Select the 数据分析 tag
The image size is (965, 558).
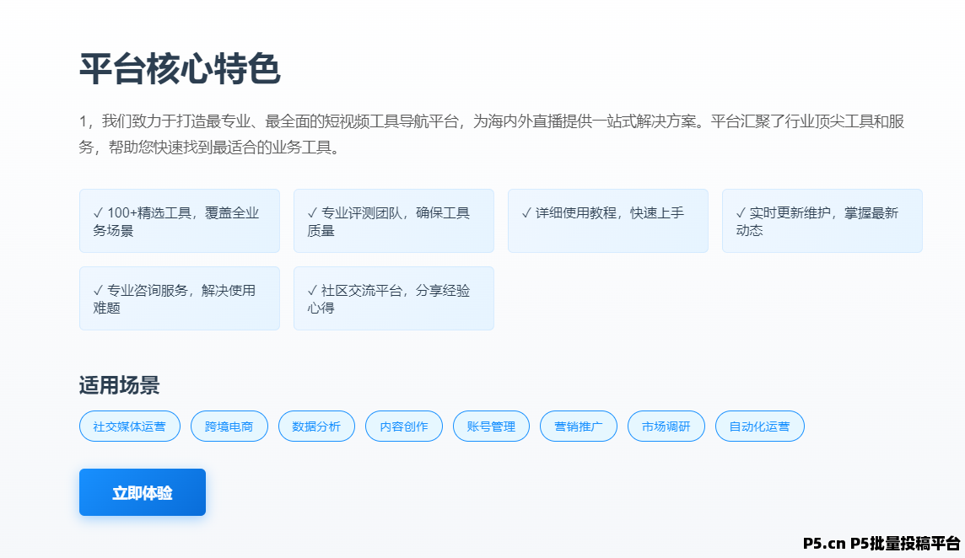tap(316, 426)
